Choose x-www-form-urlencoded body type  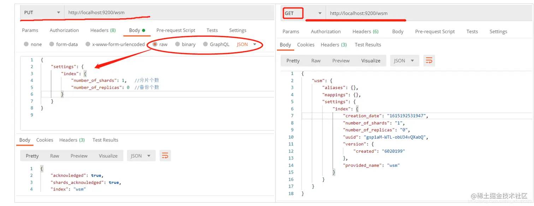pyautogui.click(x=88, y=44)
